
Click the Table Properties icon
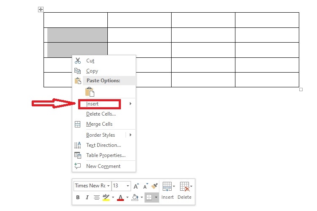78,155
